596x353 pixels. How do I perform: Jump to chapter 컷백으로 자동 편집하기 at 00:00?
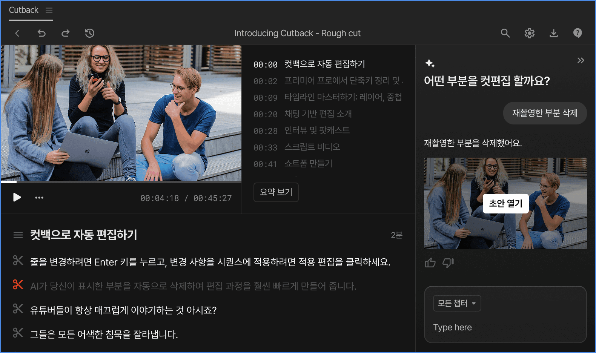[309, 64]
